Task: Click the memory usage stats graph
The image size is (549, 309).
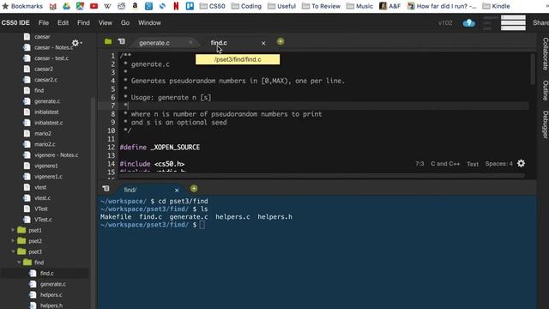Action: point(513,23)
